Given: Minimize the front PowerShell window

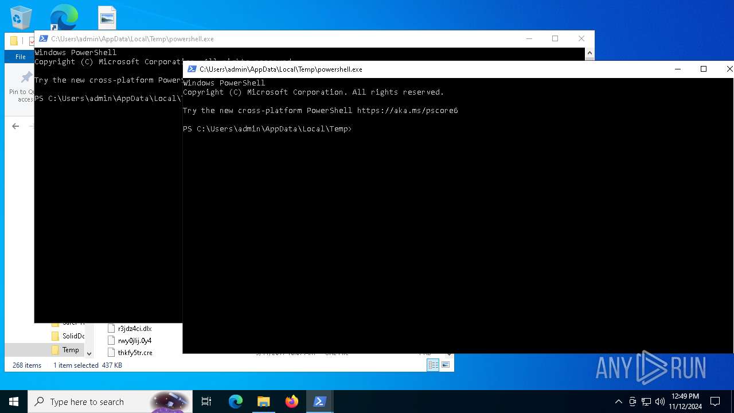Looking at the screenshot, I should point(678,69).
